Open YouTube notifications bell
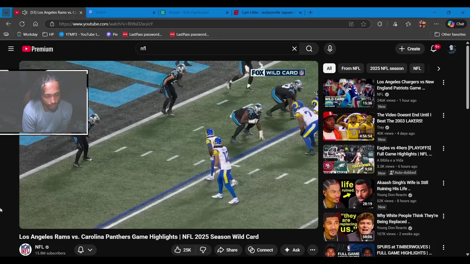The image size is (470, 264). pyautogui.click(x=434, y=49)
